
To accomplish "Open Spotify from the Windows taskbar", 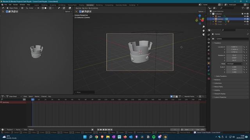I will pyautogui.click(x=154, y=137).
